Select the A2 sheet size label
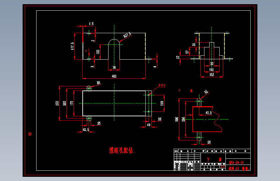The width and height of the screenshot is (280, 181). (x=30, y=134)
